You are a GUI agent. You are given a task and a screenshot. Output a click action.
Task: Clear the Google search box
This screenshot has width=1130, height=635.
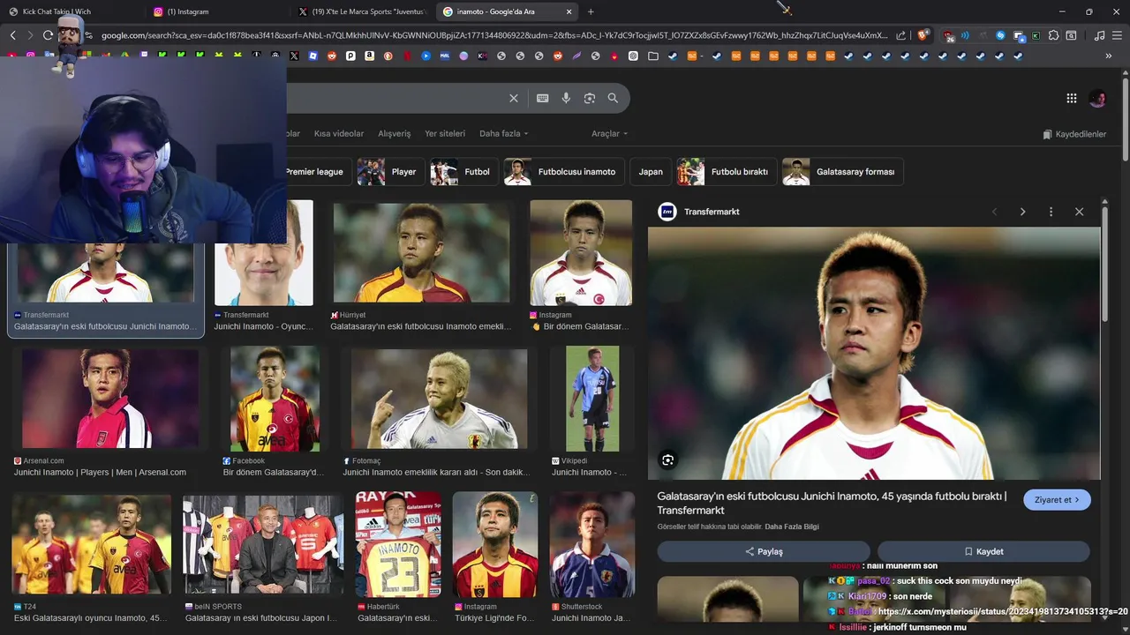[x=513, y=98]
